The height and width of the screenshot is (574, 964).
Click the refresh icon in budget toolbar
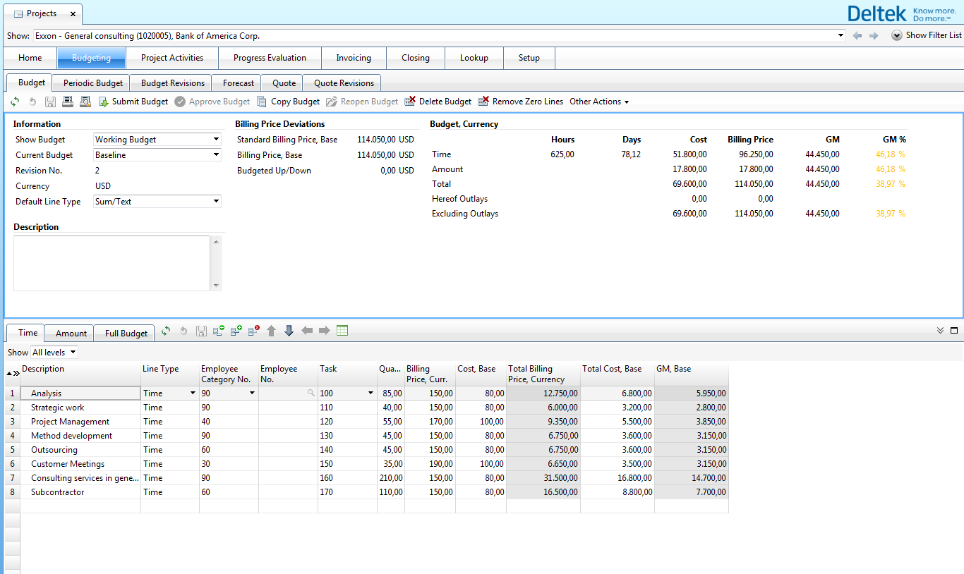point(15,102)
